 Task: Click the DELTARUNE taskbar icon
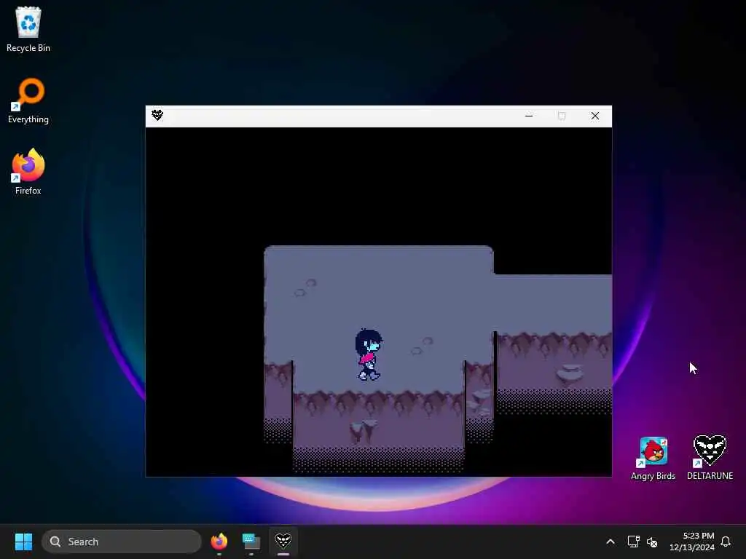283,542
